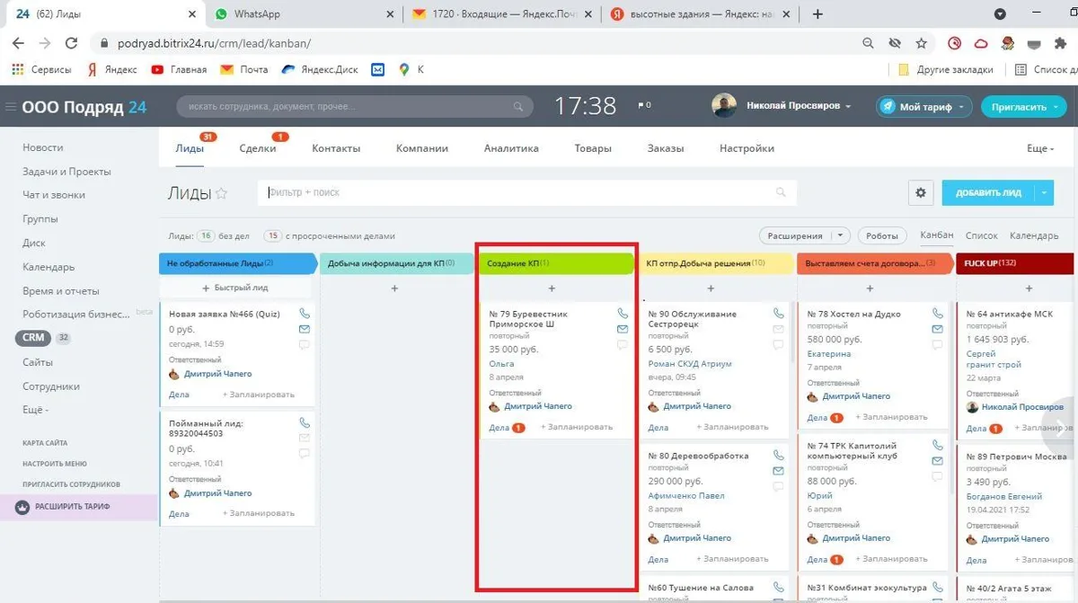1078x603 pixels.
Task: Click the Пригласить button
Action: pos(1023,106)
